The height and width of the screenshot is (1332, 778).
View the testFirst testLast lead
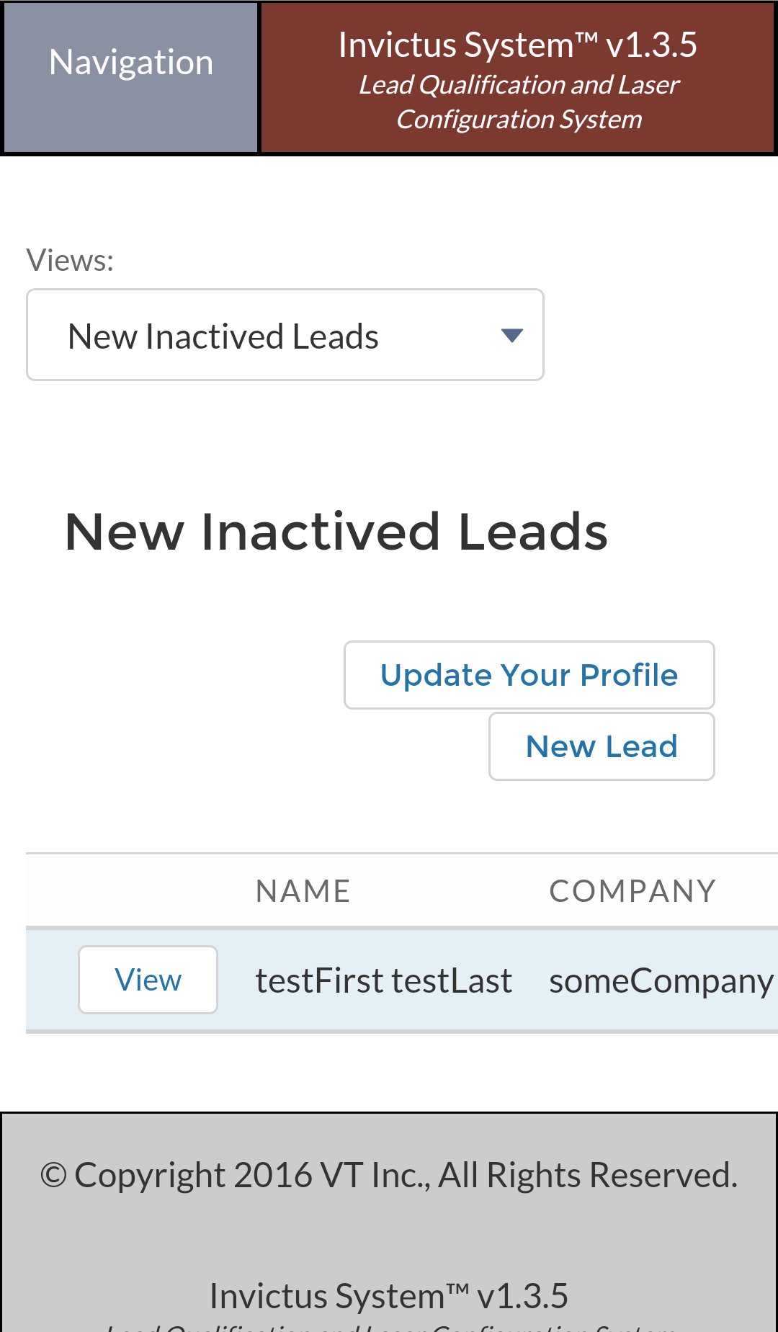(148, 980)
